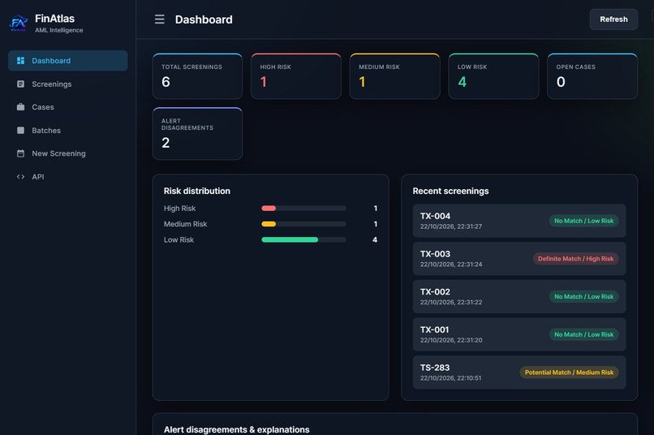Go to Cases in the sidebar
Viewport: 654px width, 435px height.
(68, 107)
